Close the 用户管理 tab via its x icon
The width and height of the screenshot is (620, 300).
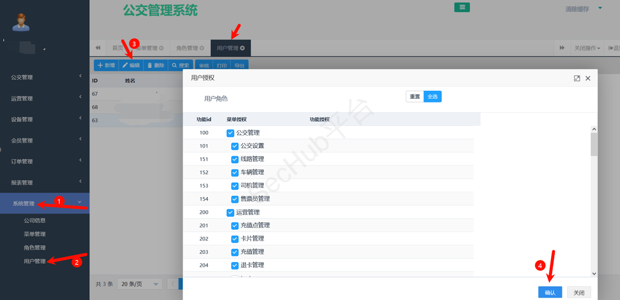coord(242,48)
